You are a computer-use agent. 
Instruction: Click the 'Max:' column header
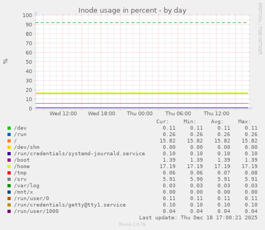coord(244,122)
